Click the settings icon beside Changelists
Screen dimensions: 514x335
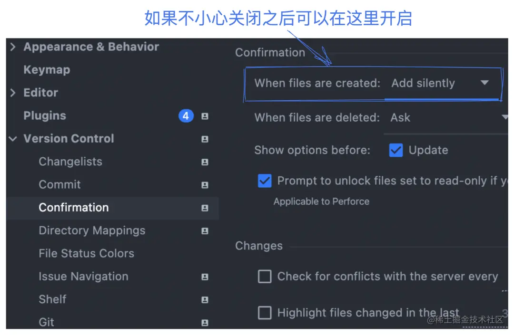tap(205, 162)
